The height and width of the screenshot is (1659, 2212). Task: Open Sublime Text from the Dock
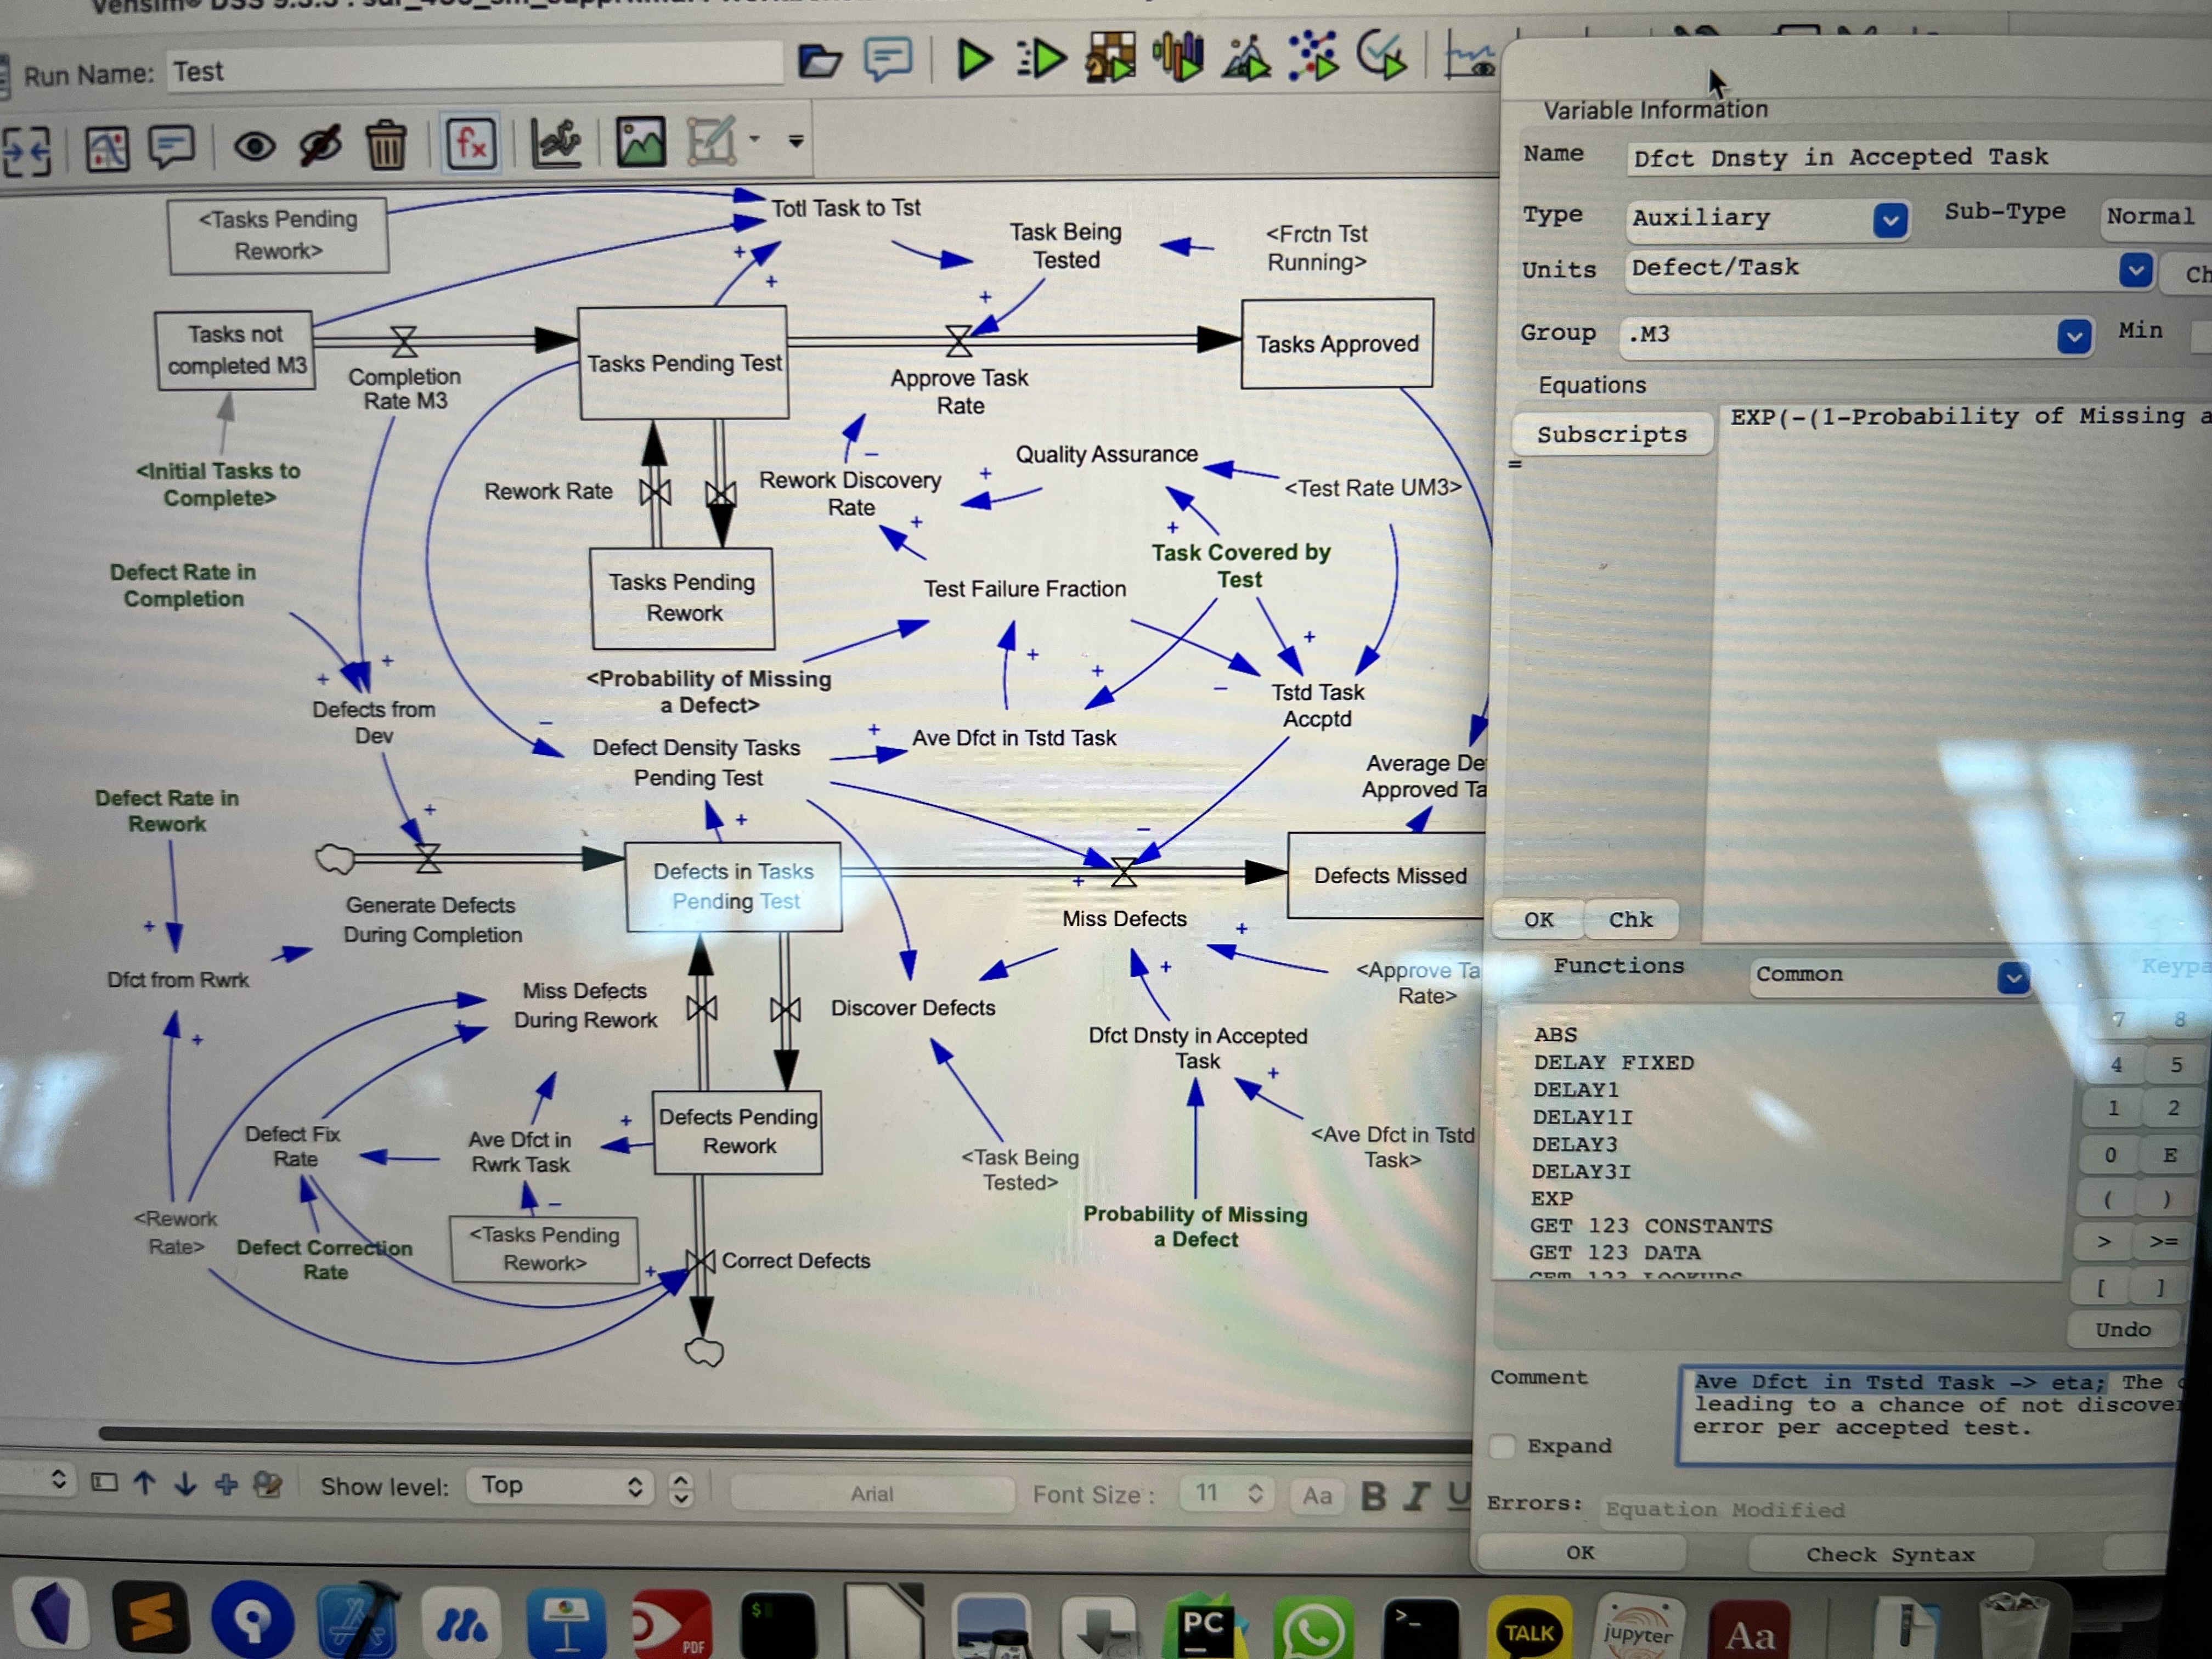tap(151, 1617)
